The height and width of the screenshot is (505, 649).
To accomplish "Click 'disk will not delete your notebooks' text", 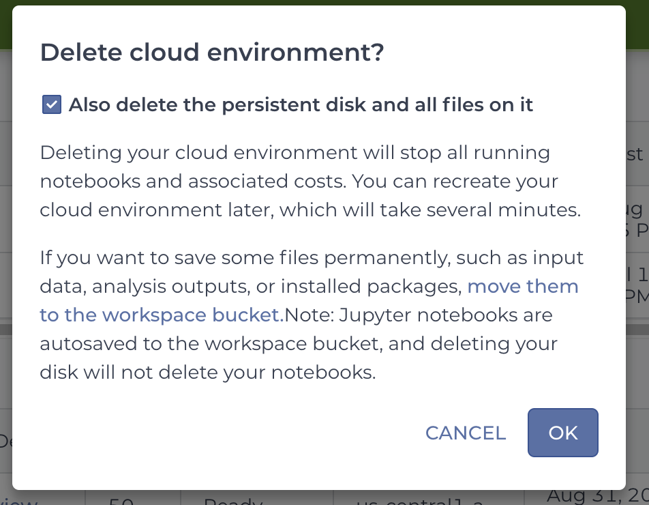I will pyautogui.click(x=208, y=372).
